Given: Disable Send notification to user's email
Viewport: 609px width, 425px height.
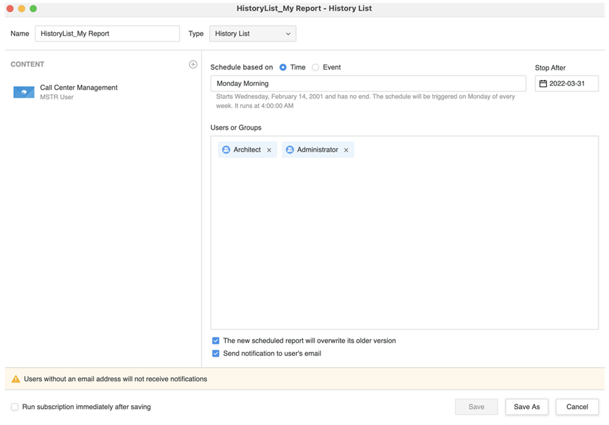Looking at the screenshot, I should point(216,354).
